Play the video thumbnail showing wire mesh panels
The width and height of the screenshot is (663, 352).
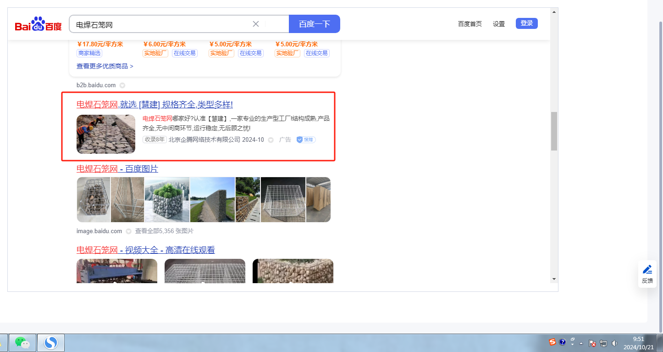(x=205, y=271)
